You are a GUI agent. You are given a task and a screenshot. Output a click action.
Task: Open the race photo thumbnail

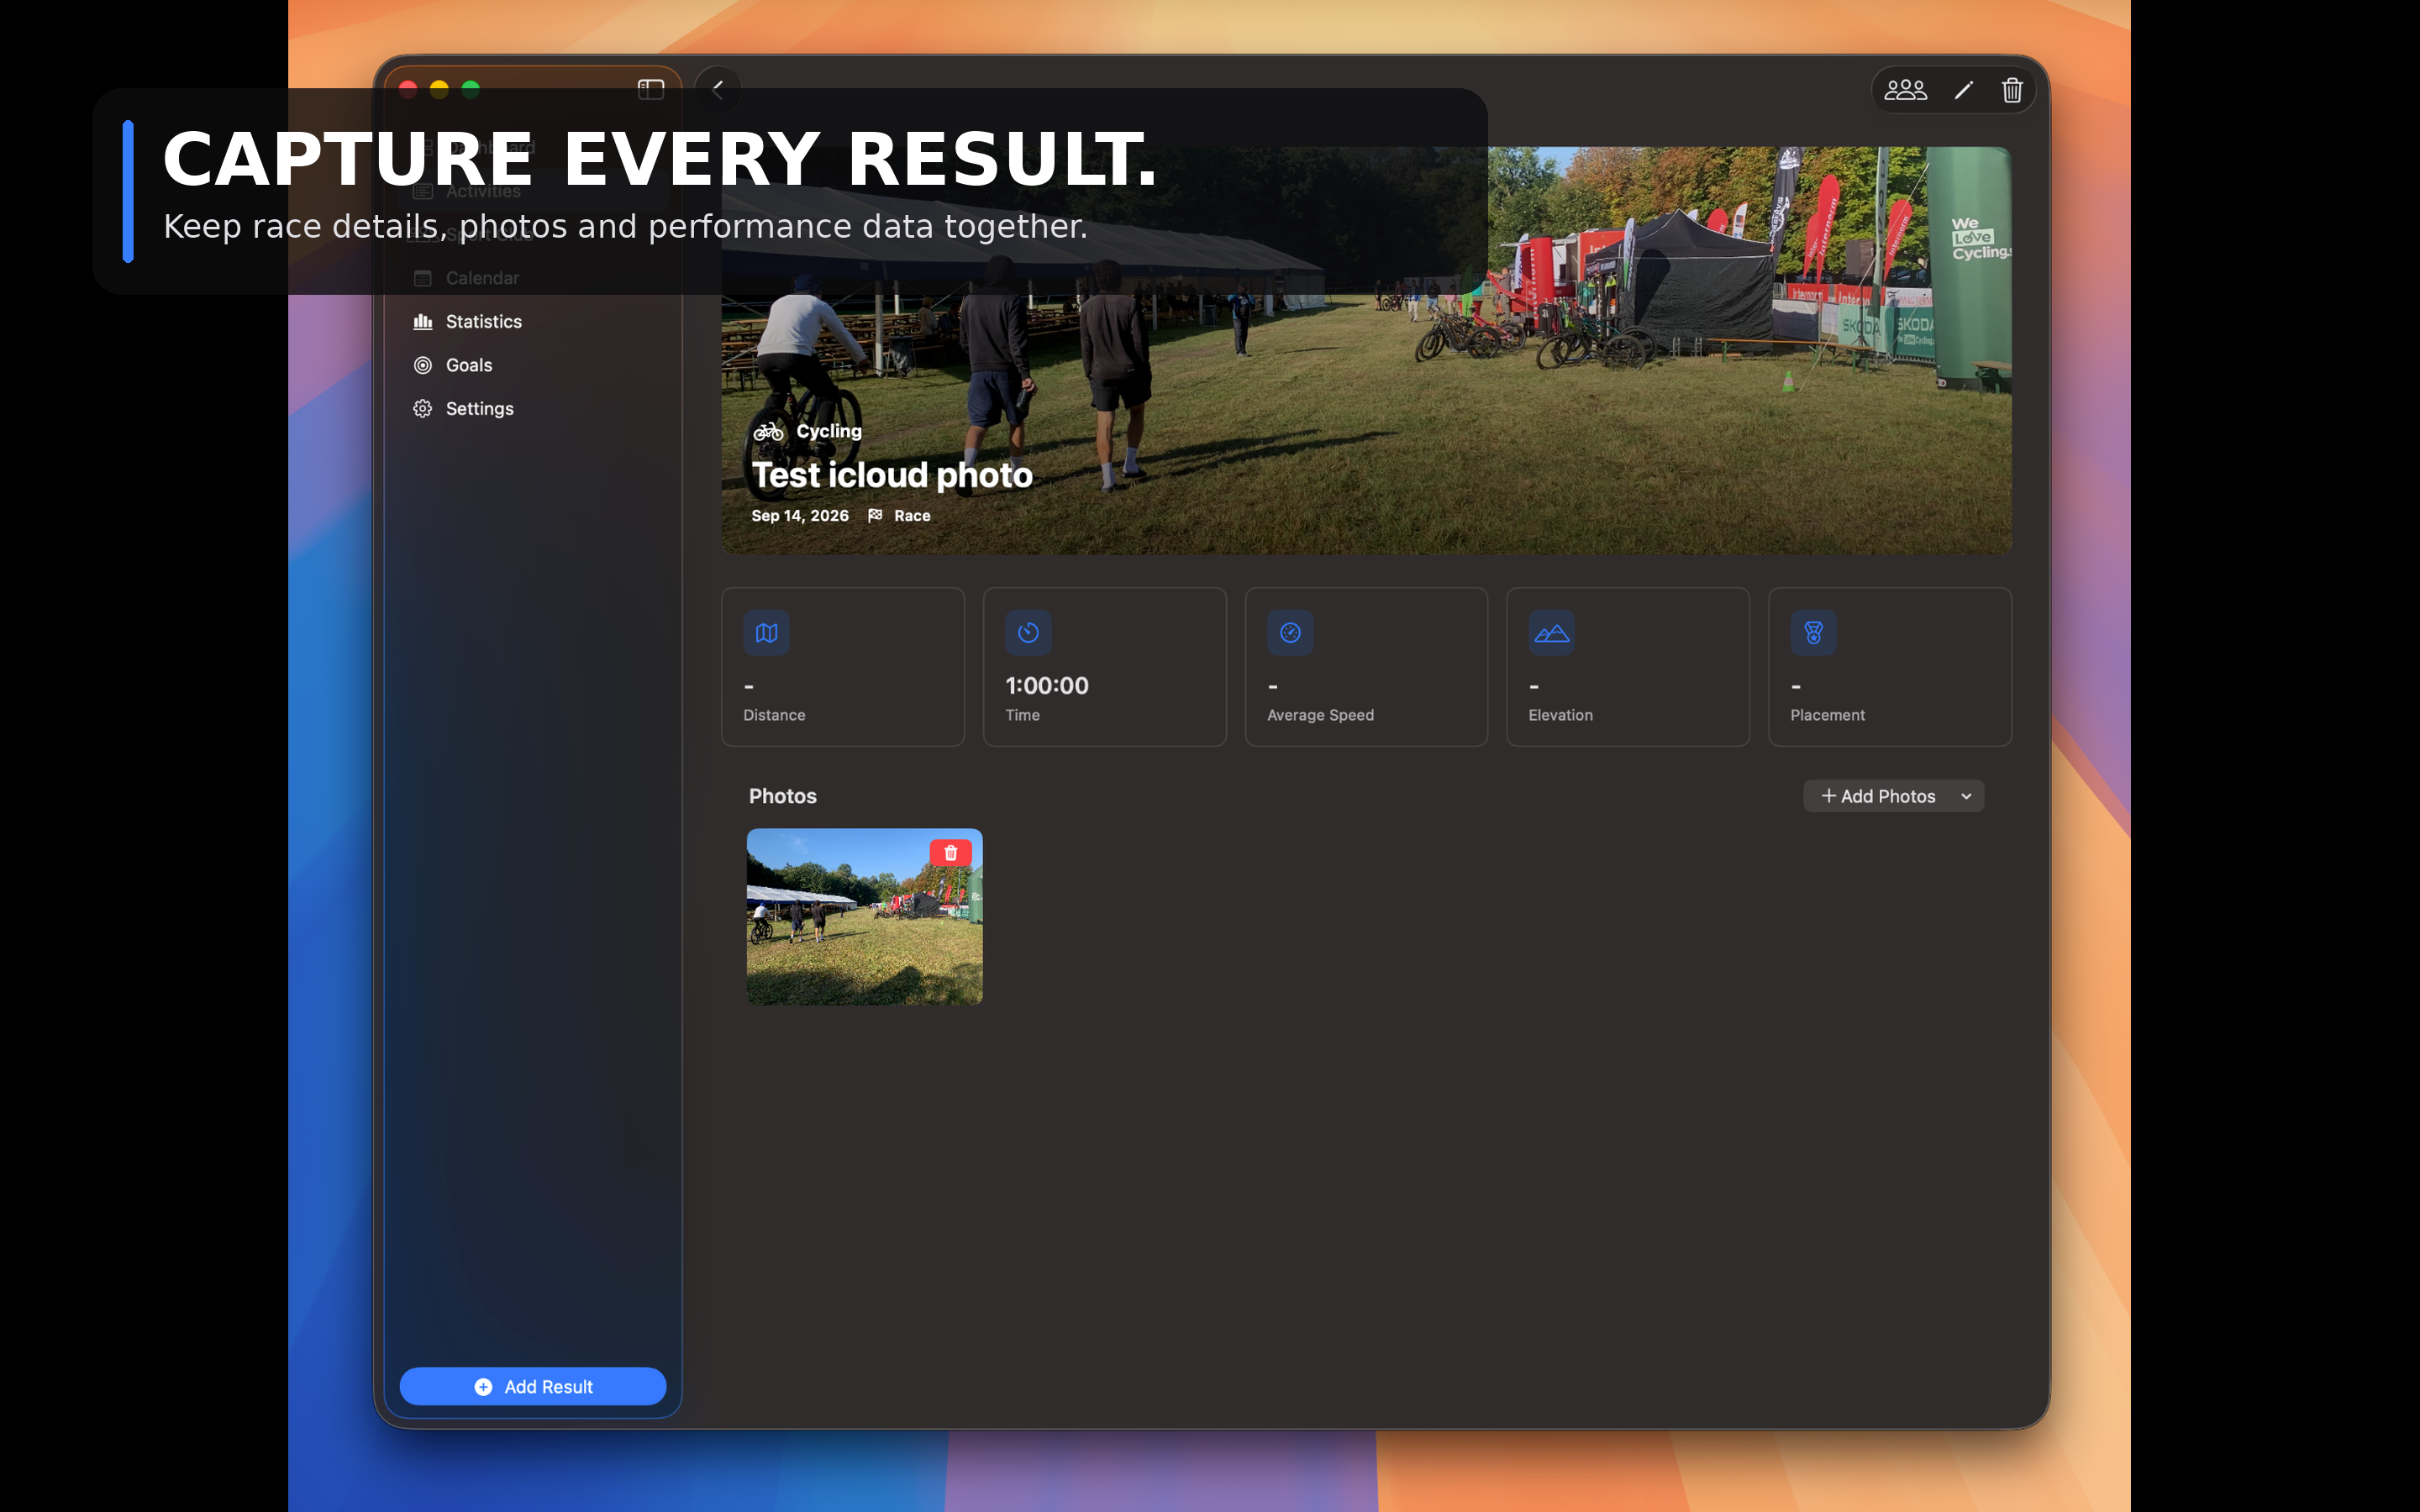865,917
